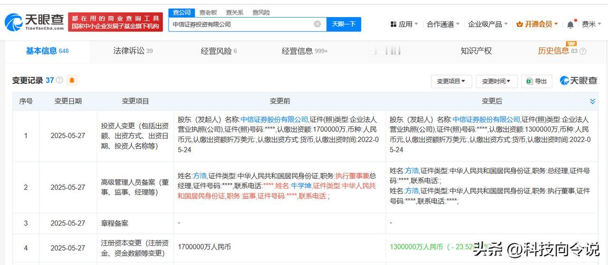Image resolution: width=608 pixels, height=265 pixels.
Task: Open the 应用 dropdown menu
Action: [404, 24]
